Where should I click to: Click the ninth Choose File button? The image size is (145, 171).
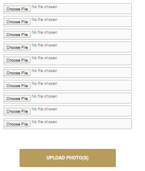(x=17, y=111)
